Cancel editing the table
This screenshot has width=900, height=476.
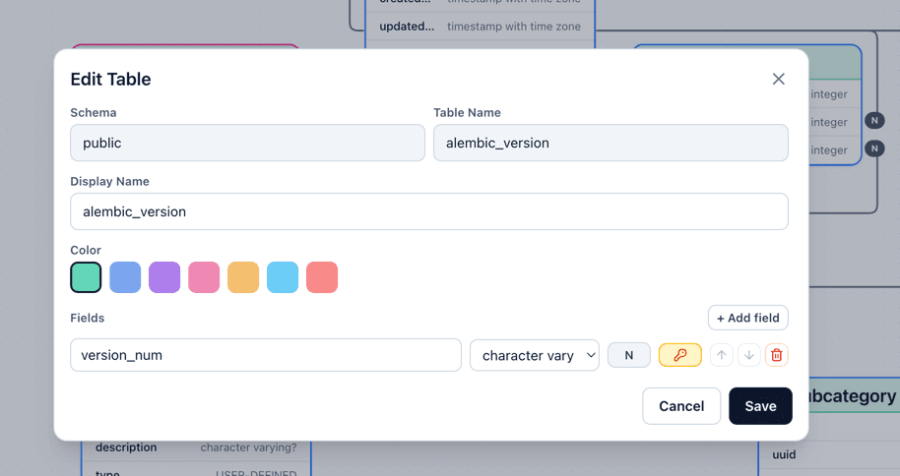(681, 406)
